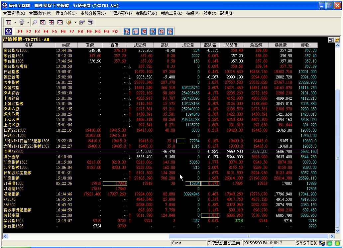Open the 設定(S) menu
The width and height of the screenshot is (343, 248).
point(210,13)
